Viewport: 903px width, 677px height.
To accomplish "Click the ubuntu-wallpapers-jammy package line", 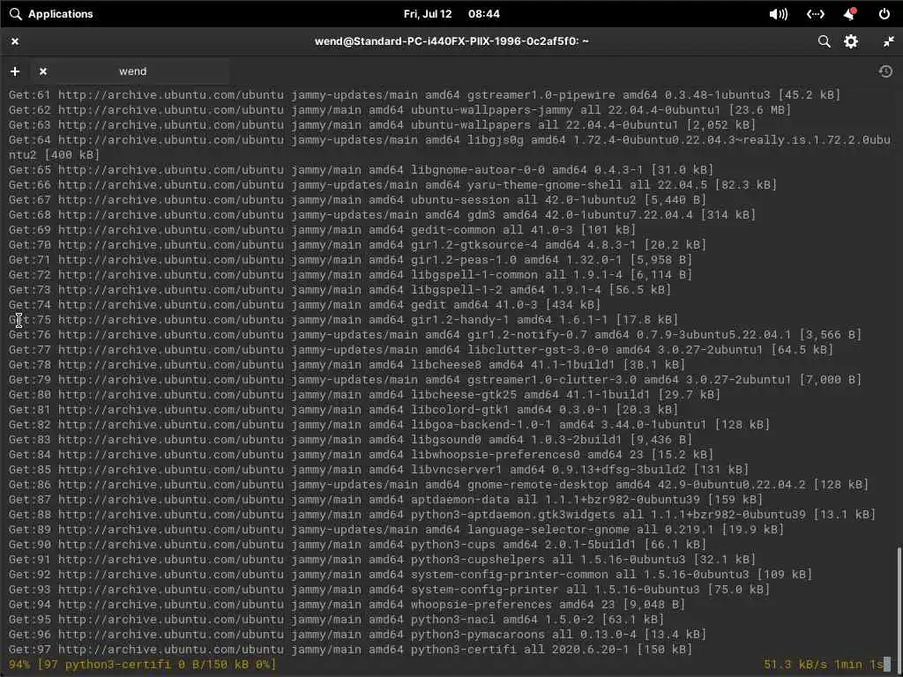I will (399, 109).
